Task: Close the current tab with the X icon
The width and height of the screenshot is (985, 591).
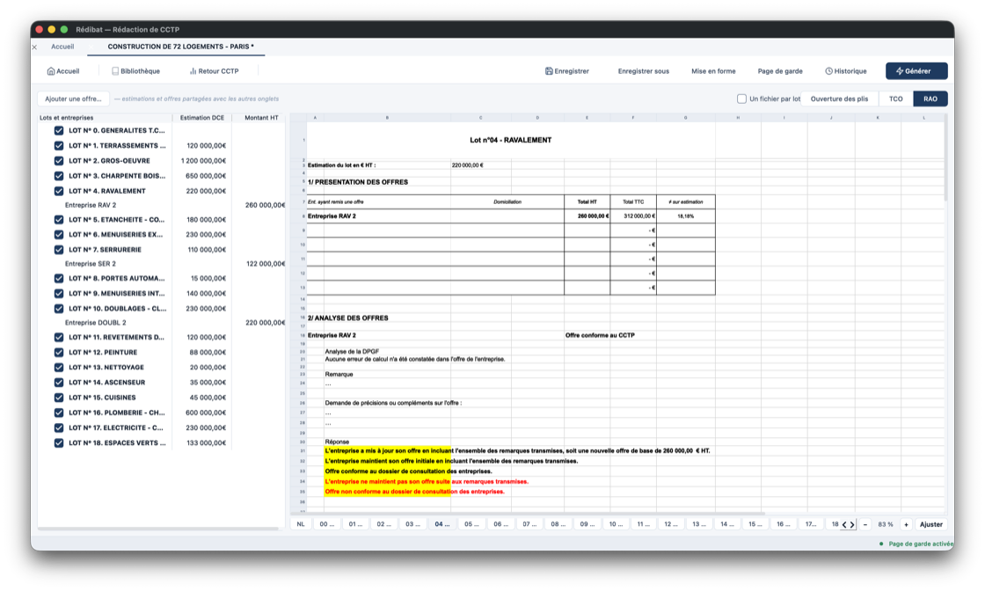Action: (34, 47)
